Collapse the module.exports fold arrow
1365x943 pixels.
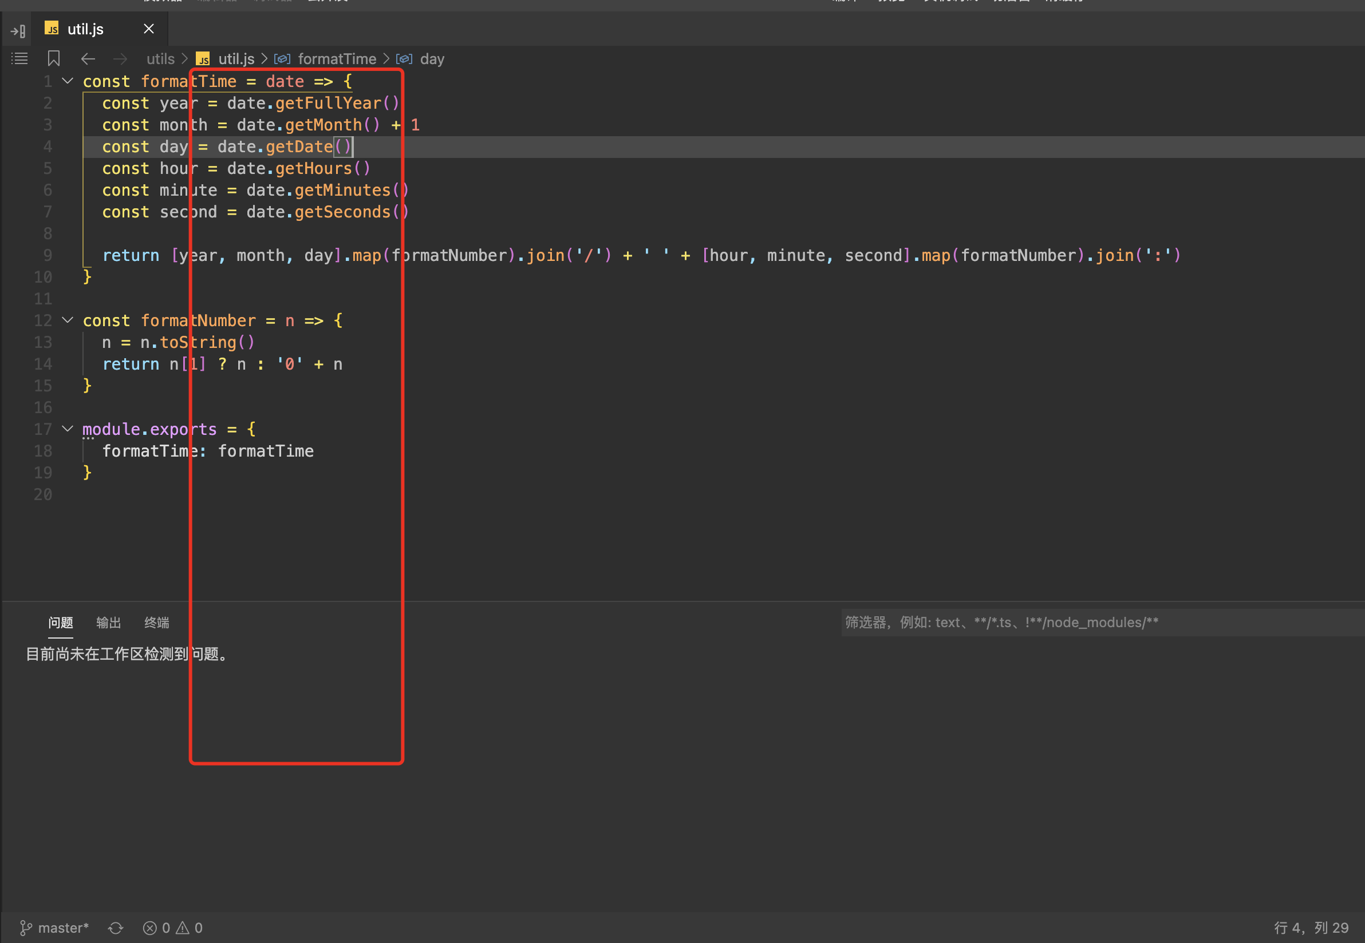68,429
